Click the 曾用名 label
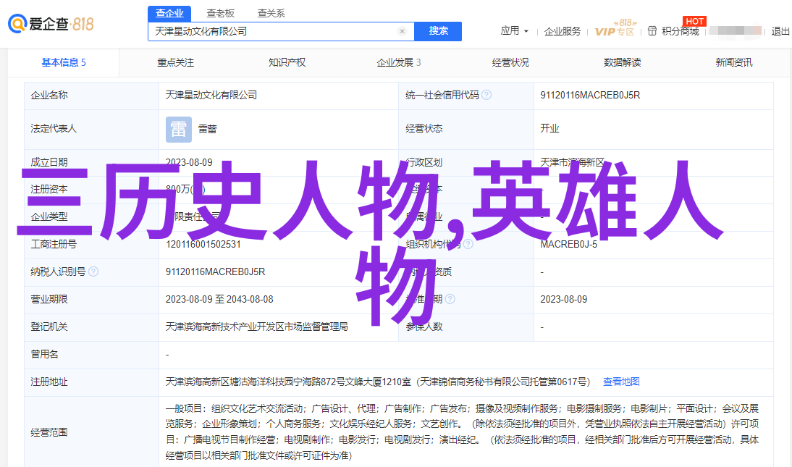 [x=44, y=354]
